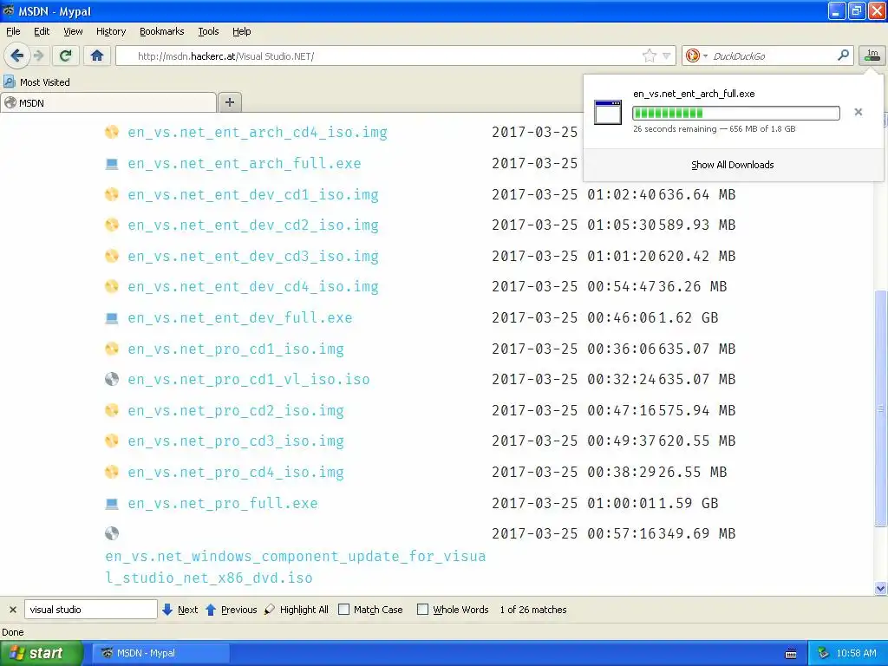Reload the current page
Viewport: 888px width, 666px height.
click(x=66, y=55)
